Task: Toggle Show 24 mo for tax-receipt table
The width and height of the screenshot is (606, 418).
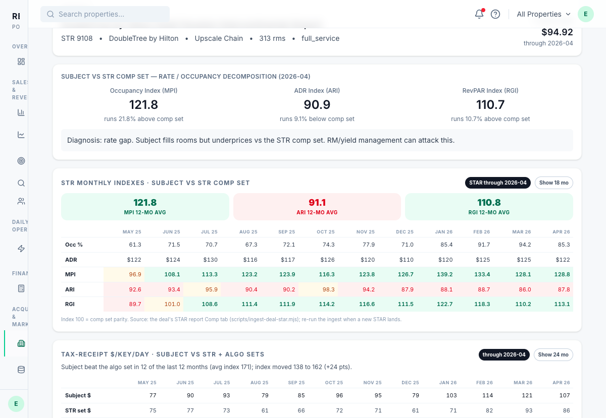Action: coord(553,354)
